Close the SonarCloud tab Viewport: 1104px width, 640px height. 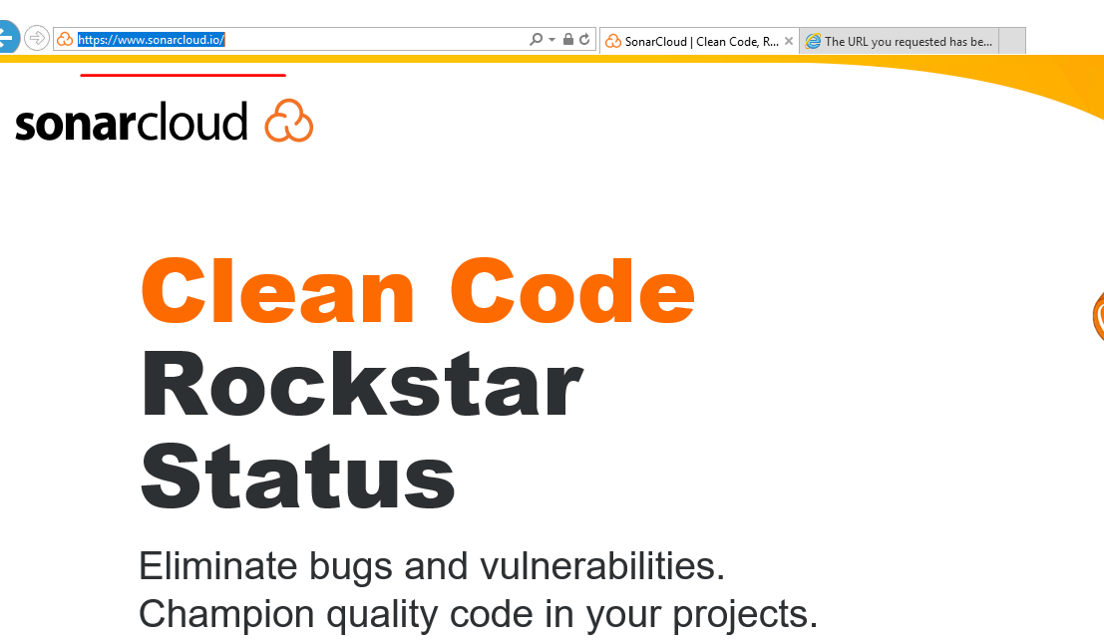tap(789, 42)
